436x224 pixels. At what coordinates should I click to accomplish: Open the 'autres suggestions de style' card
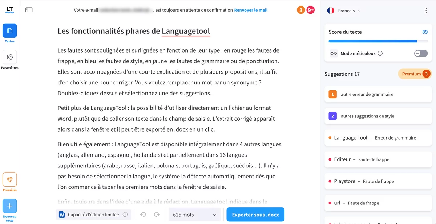pos(378,116)
